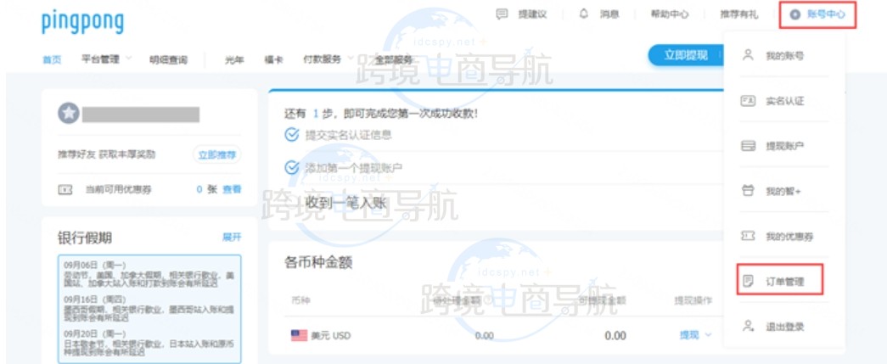The width and height of the screenshot is (887, 364).
Task: Open the 全部服务 tab
Action: click(394, 59)
